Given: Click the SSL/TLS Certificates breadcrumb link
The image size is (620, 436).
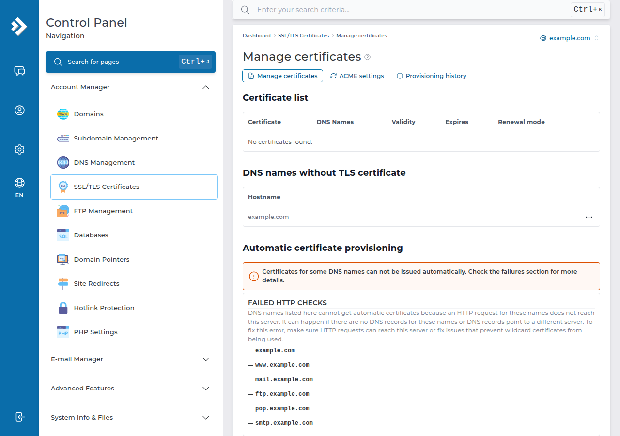Looking at the screenshot, I should 303,36.
